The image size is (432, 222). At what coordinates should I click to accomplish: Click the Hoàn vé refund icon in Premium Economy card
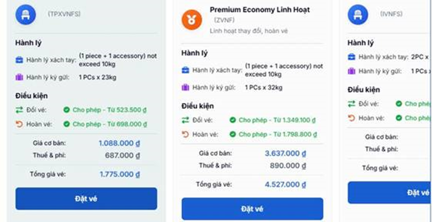(x=185, y=134)
